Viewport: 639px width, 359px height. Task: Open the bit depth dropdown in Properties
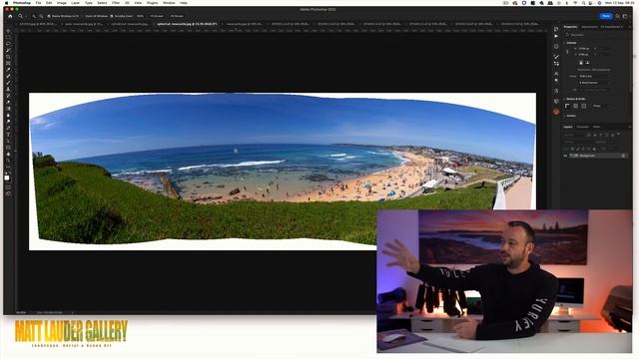(x=594, y=83)
